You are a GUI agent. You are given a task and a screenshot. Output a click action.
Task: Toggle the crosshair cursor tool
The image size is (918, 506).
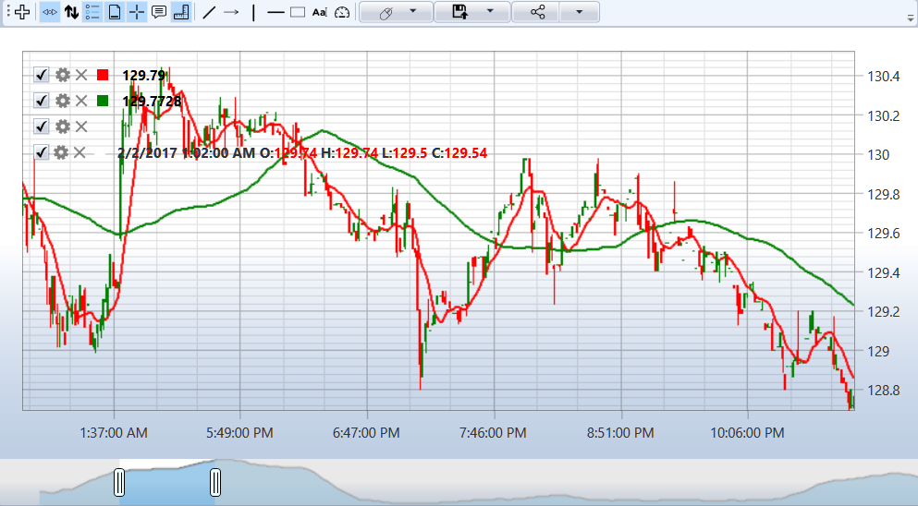137,12
